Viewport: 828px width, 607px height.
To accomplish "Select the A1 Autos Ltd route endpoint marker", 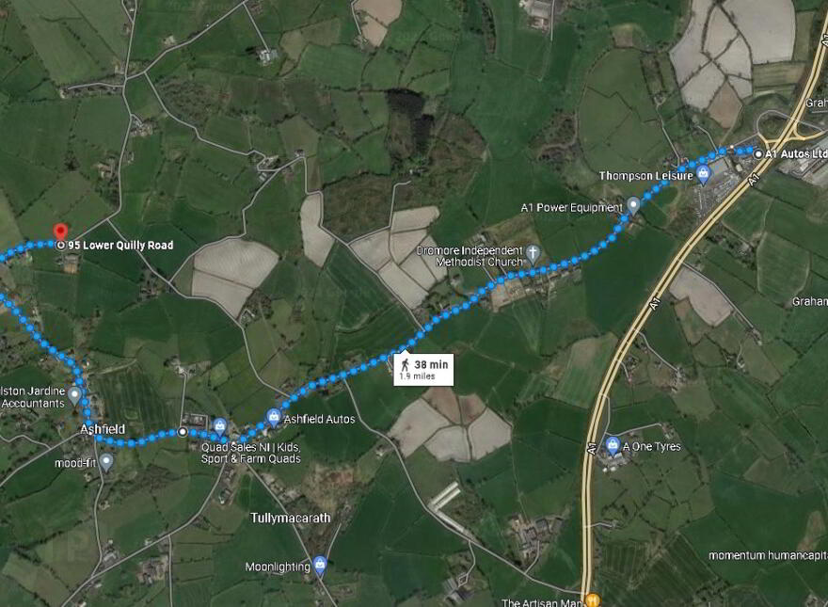I will coord(758,153).
